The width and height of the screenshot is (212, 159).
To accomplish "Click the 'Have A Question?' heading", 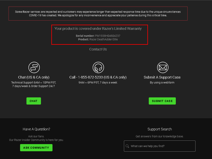I will pos(36,129).
